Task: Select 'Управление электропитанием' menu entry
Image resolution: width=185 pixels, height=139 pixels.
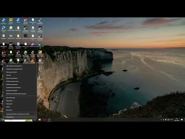Action: [x=20, y=69]
